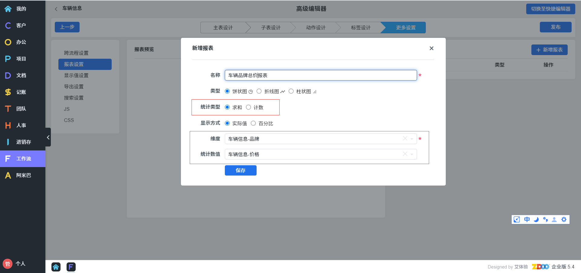Close the 新增报表 dialog
Image resolution: width=581 pixels, height=273 pixels.
[432, 48]
